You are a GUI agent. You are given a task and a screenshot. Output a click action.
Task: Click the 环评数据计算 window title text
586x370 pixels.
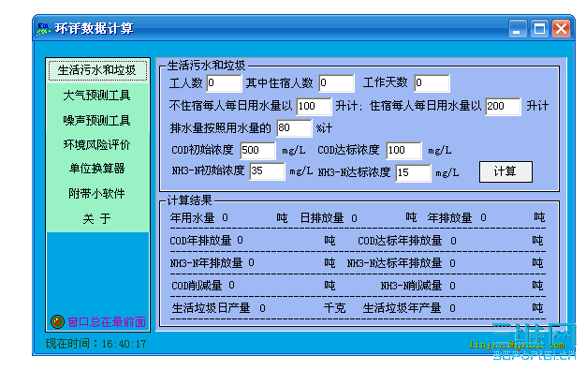click(95, 29)
